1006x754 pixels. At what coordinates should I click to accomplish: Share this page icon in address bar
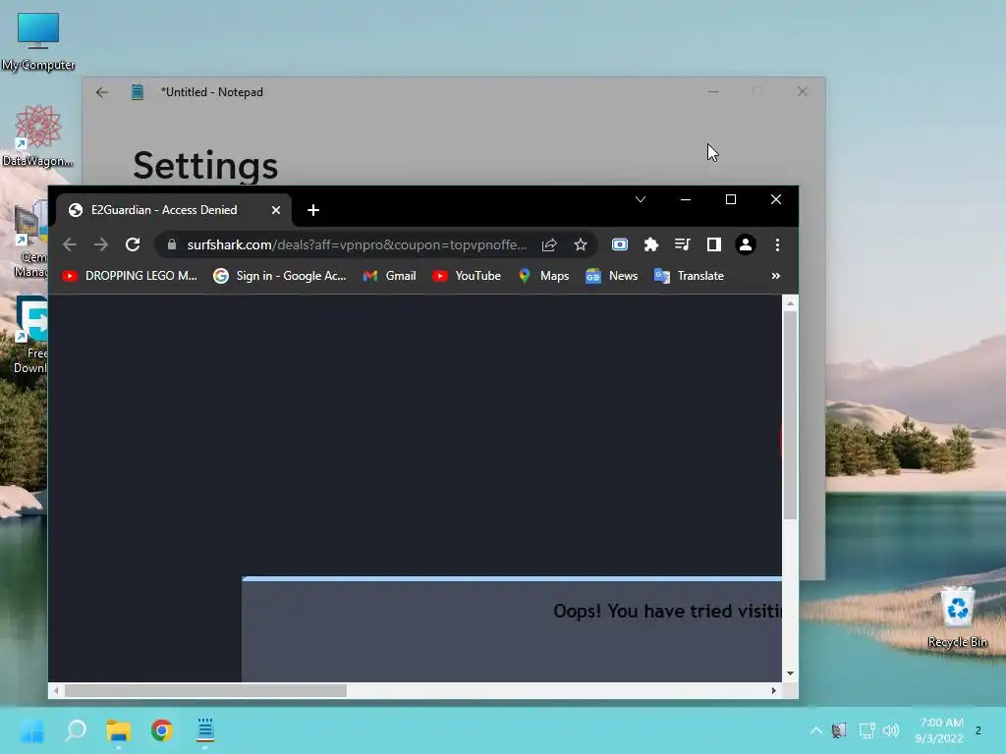(549, 244)
